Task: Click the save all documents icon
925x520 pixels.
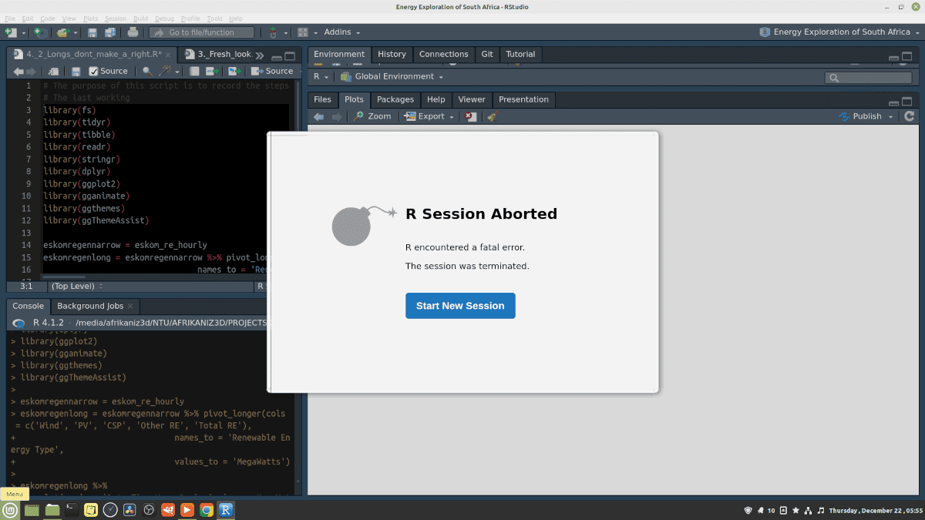Action: pyautogui.click(x=109, y=32)
